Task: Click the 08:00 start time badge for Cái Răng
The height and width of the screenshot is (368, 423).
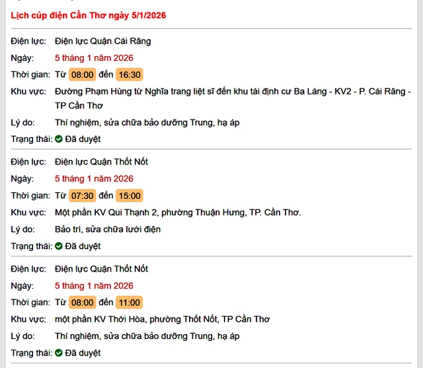Action: pyautogui.click(x=83, y=75)
